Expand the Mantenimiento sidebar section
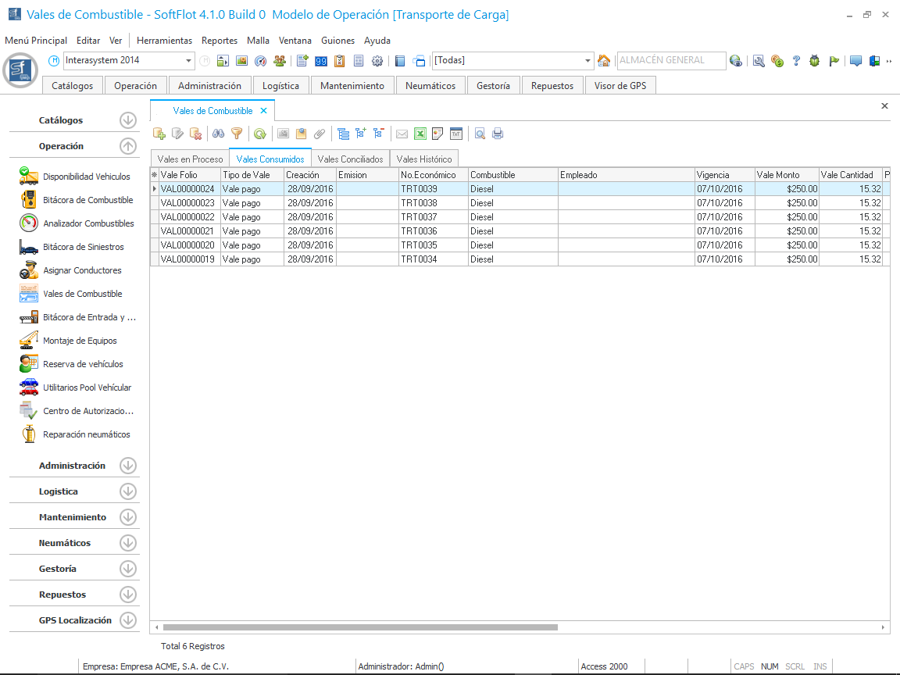 [128, 517]
